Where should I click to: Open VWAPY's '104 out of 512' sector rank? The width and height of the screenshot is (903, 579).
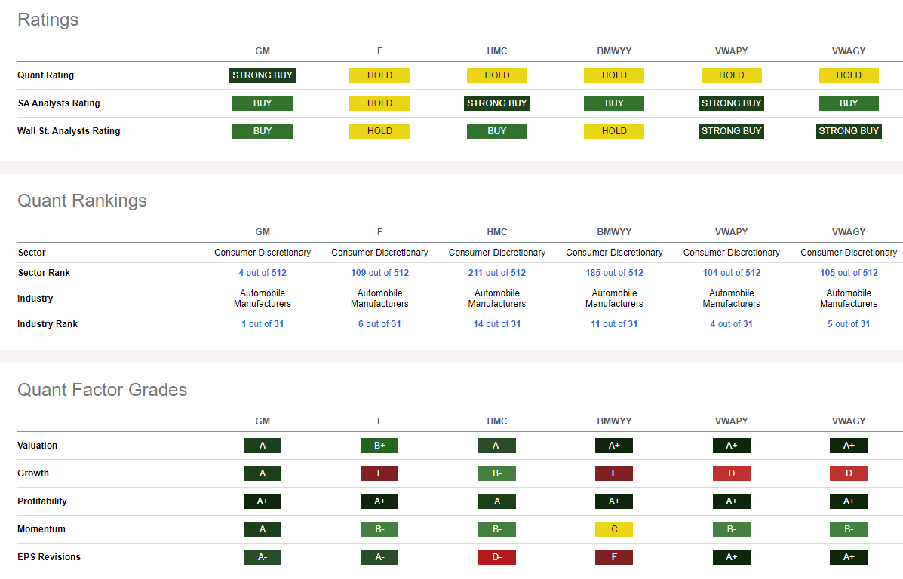click(x=731, y=273)
